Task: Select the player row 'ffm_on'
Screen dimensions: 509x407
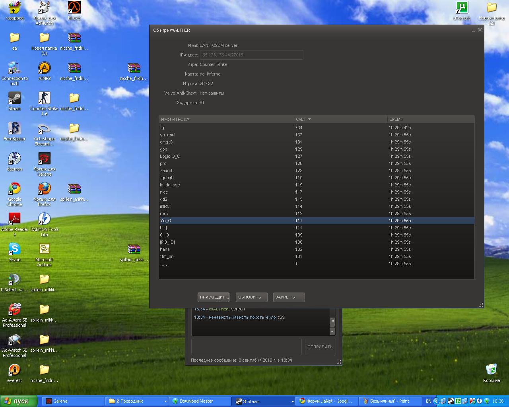Action: [x=317, y=256]
